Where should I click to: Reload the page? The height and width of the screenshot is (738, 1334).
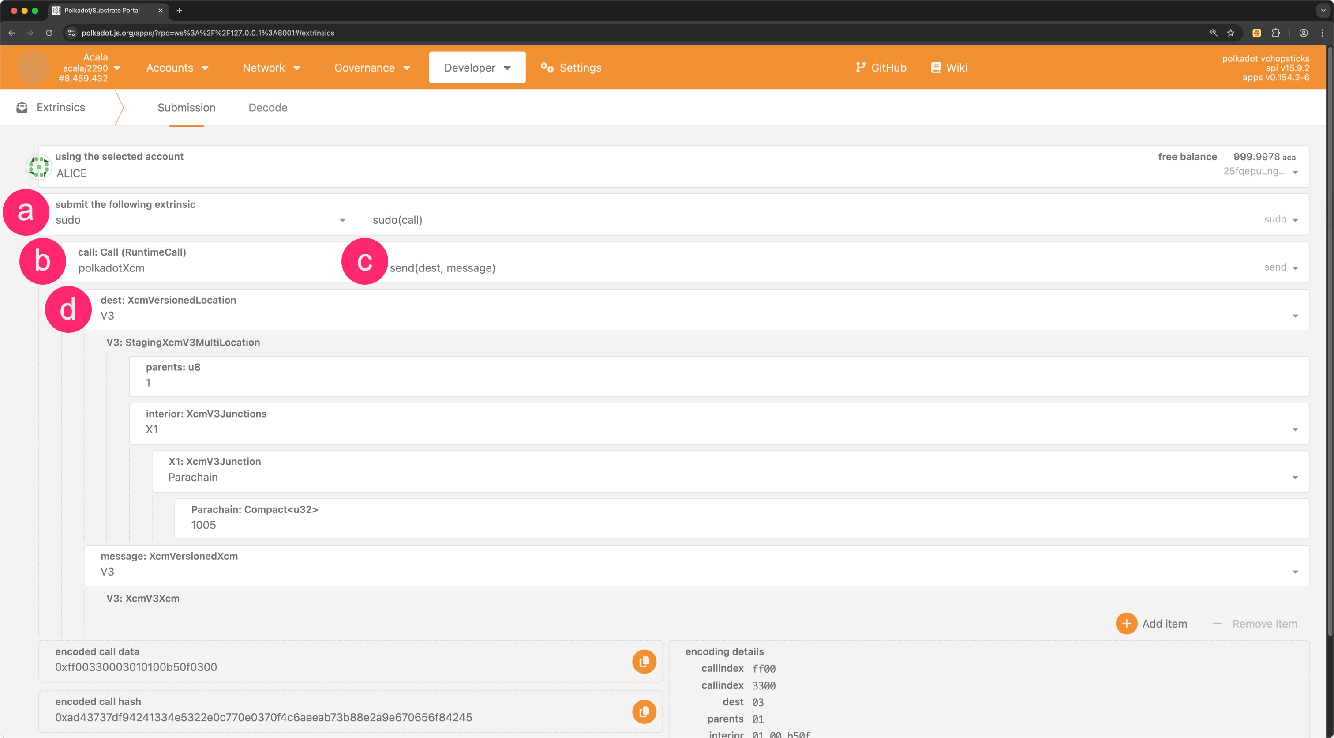coord(49,33)
